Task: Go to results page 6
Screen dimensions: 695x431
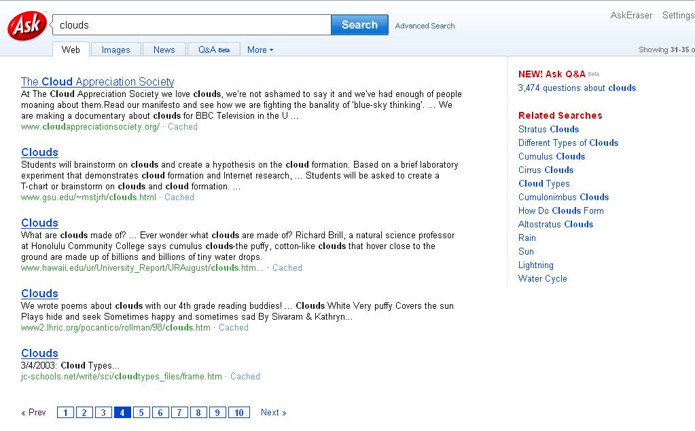Action: [160, 413]
